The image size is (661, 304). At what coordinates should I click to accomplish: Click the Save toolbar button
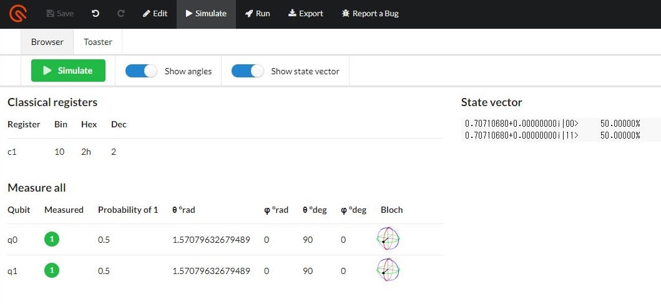[60, 14]
